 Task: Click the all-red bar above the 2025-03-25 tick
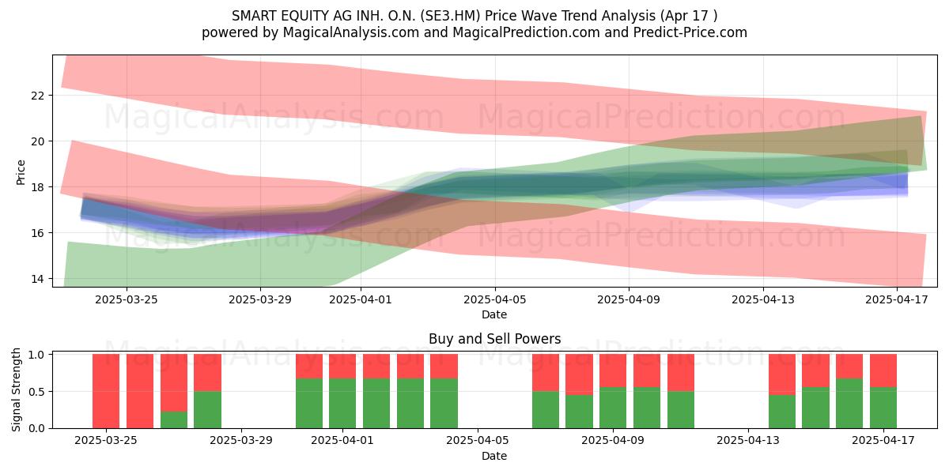(106, 391)
